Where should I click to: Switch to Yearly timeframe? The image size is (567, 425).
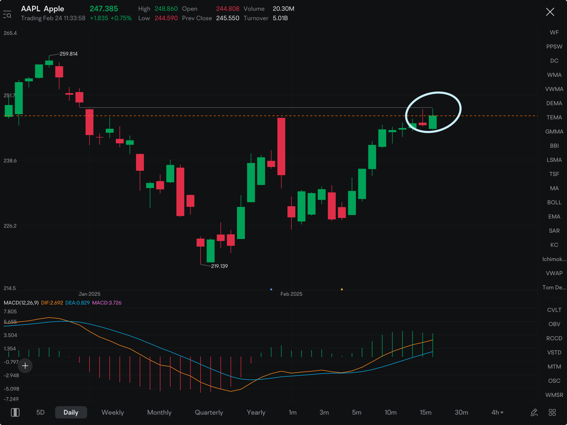pyautogui.click(x=256, y=412)
